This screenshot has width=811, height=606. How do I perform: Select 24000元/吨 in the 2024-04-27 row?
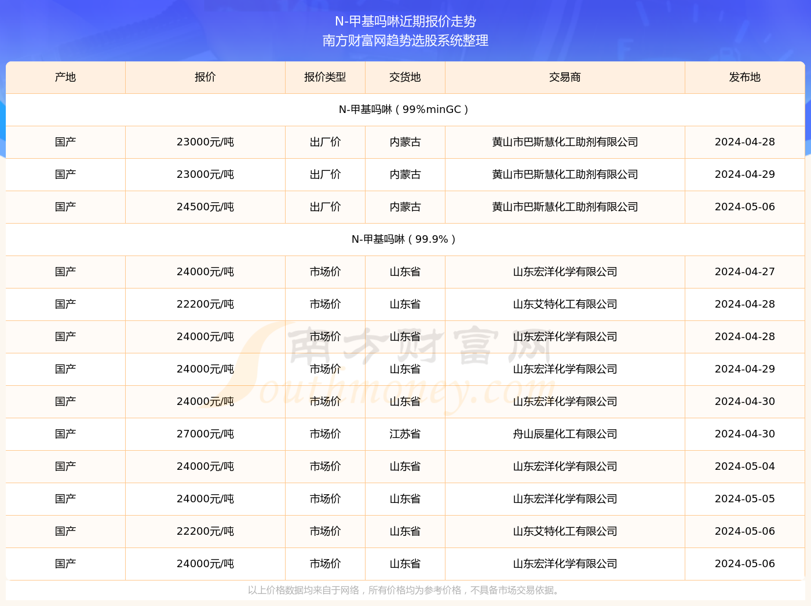[205, 272]
